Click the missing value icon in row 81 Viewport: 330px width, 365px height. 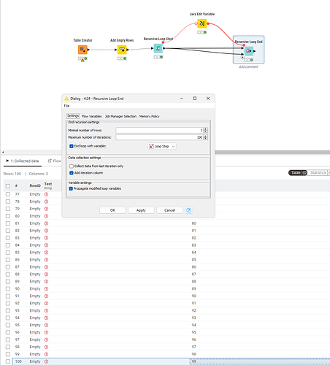tap(46, 223)
